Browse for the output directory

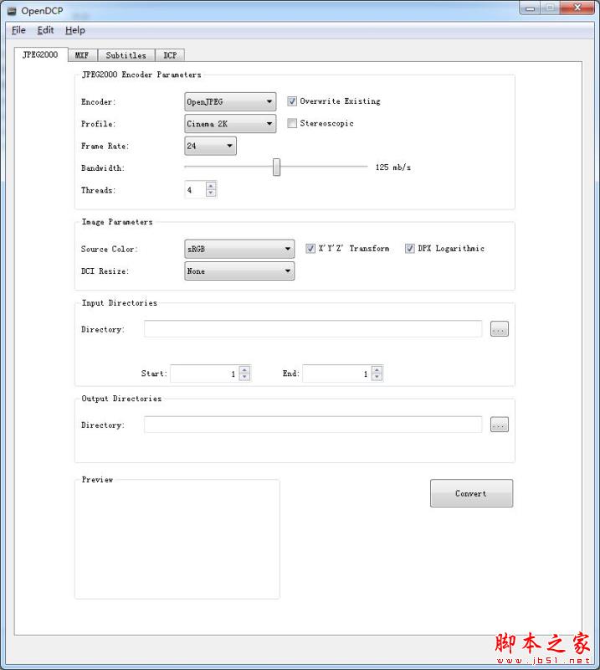pyautogui.click(x=499, y=425)
